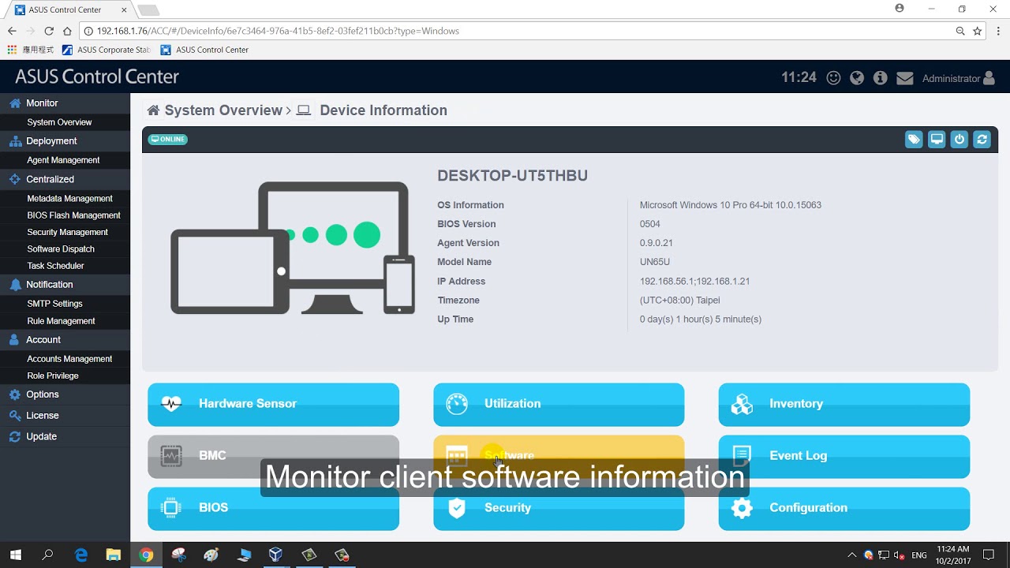Open Microsoft Edge from taskbar
Image resolution: width=1010 pixels, height=568 pixels.
[x=80, y=555]
